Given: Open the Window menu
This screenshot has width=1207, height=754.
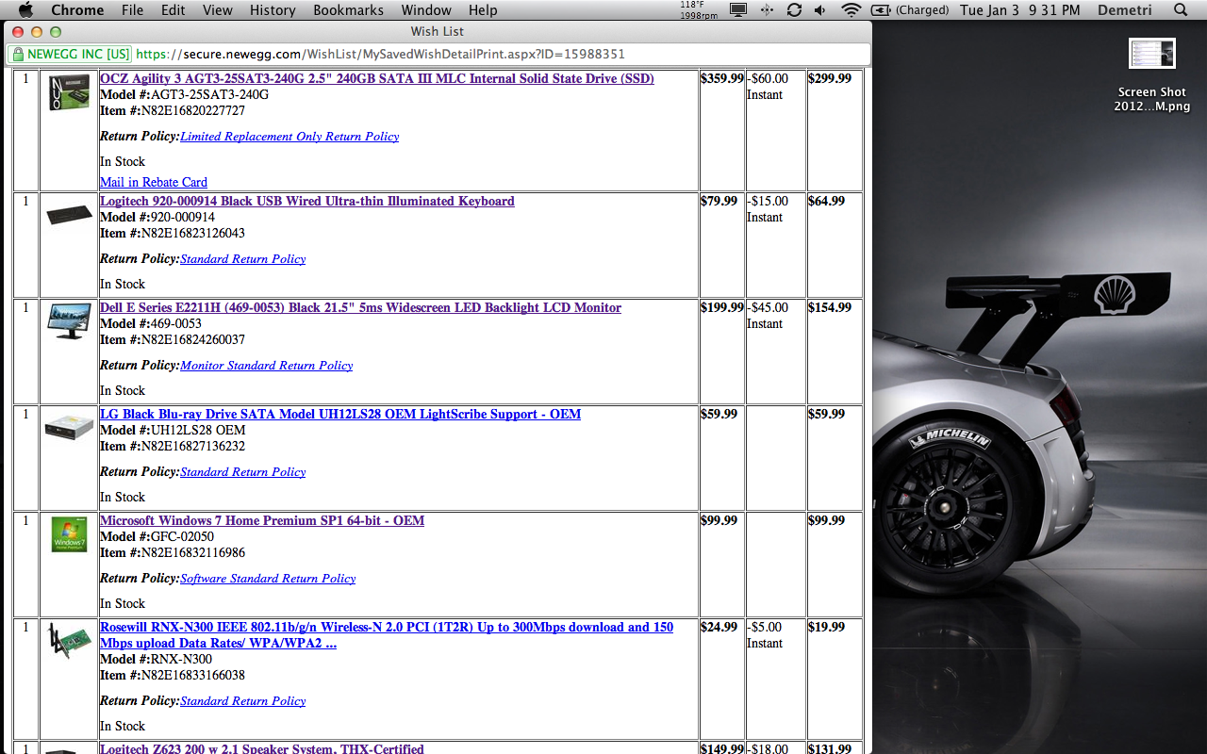Looking at the screenshot, I should click(x=426, y=9).
